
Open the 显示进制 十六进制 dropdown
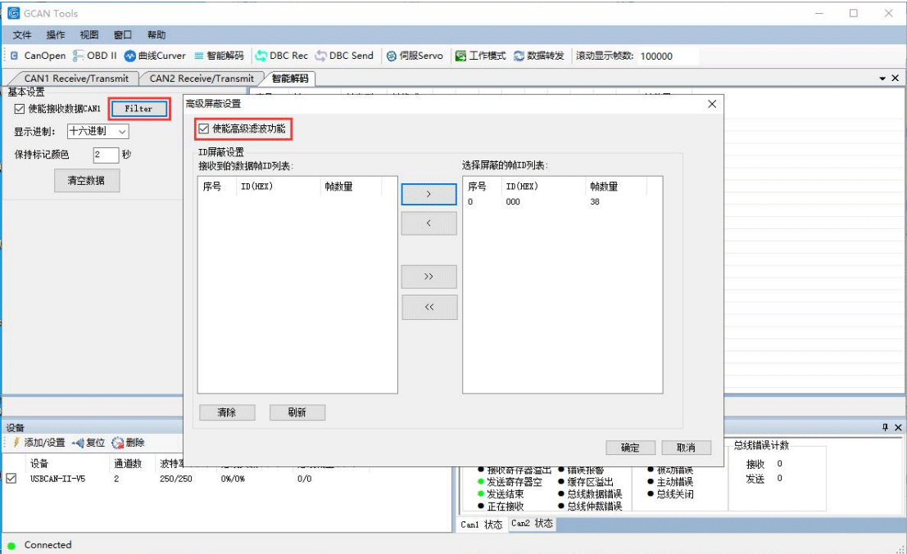pyautogui.click(x=98, y=131)
